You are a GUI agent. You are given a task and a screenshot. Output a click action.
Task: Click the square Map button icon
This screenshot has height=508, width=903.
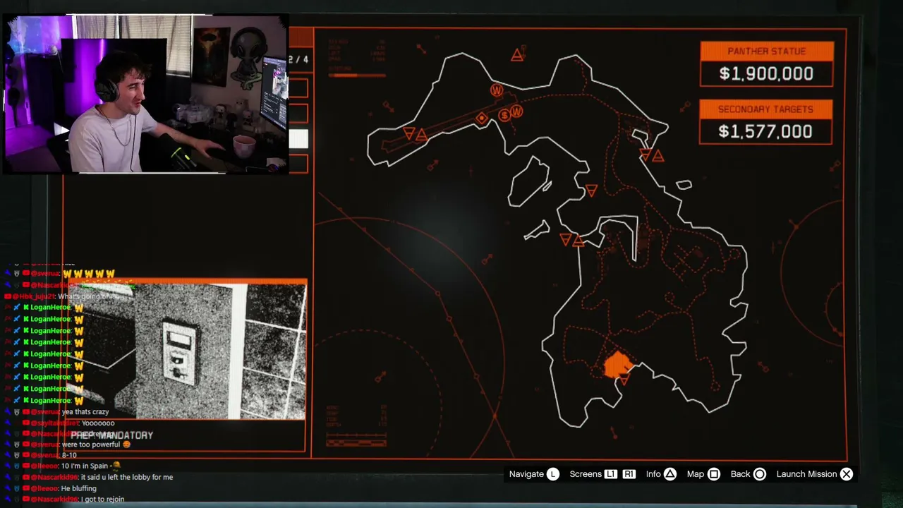pyautogui.click(x=714, y=474)
